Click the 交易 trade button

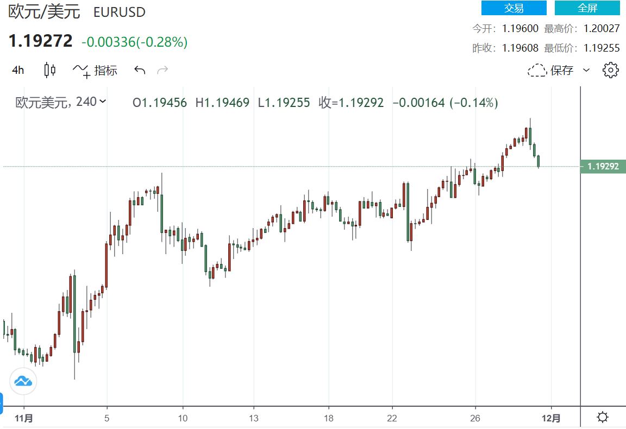click(x=514, y=8)
